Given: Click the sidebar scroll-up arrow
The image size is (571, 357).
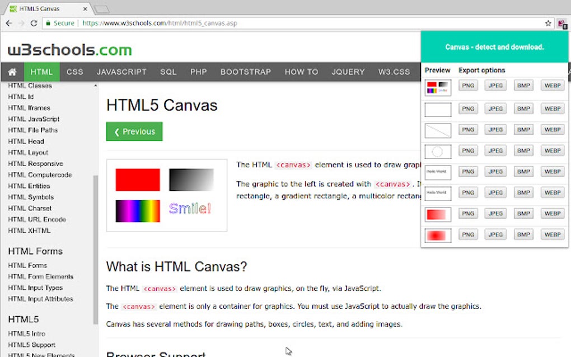Looking at the screenshot, I should [x=95, y=86].
